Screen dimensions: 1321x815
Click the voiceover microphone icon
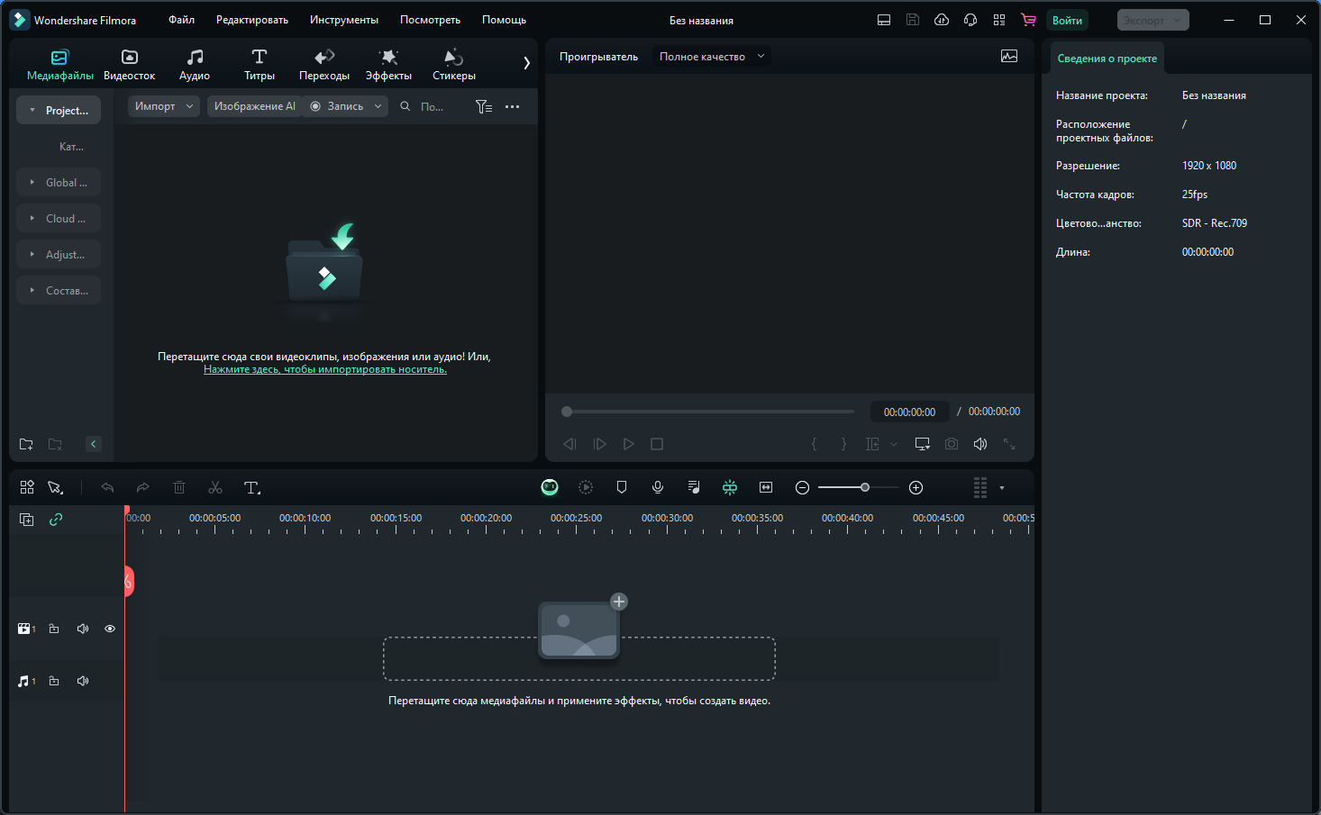[658, 487]
